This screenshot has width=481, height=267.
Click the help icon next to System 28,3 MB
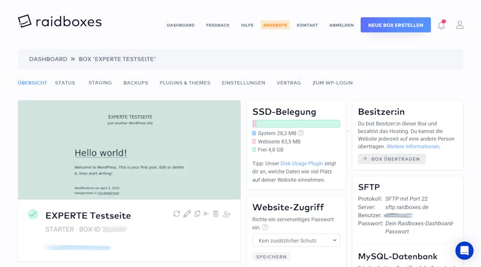(x=301, y=133)
